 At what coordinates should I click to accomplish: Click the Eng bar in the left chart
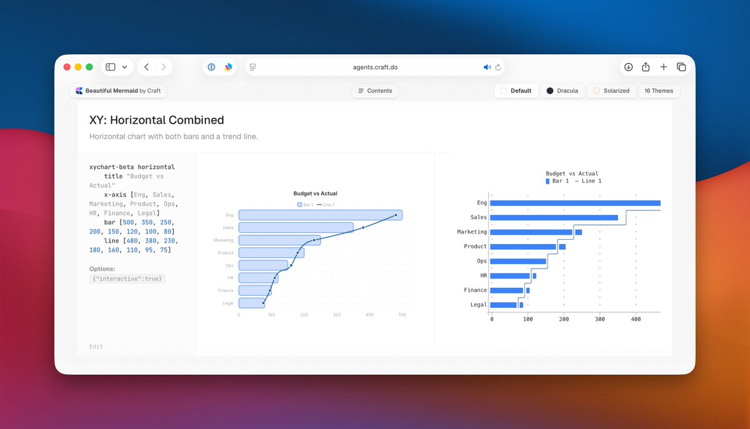point(320,215)
